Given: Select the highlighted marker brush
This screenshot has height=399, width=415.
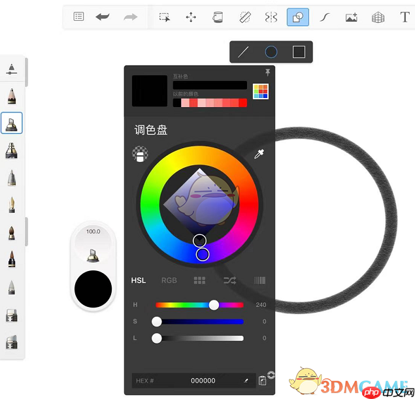Looking at the screenshot, I should pyautogui.click(x=12, y=123).
